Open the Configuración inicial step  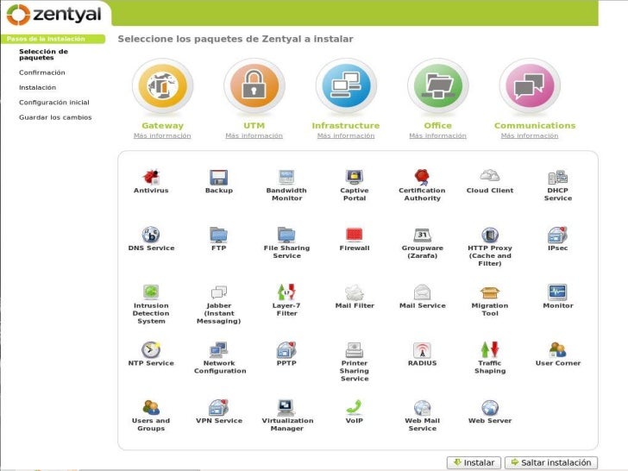[54, 103]
